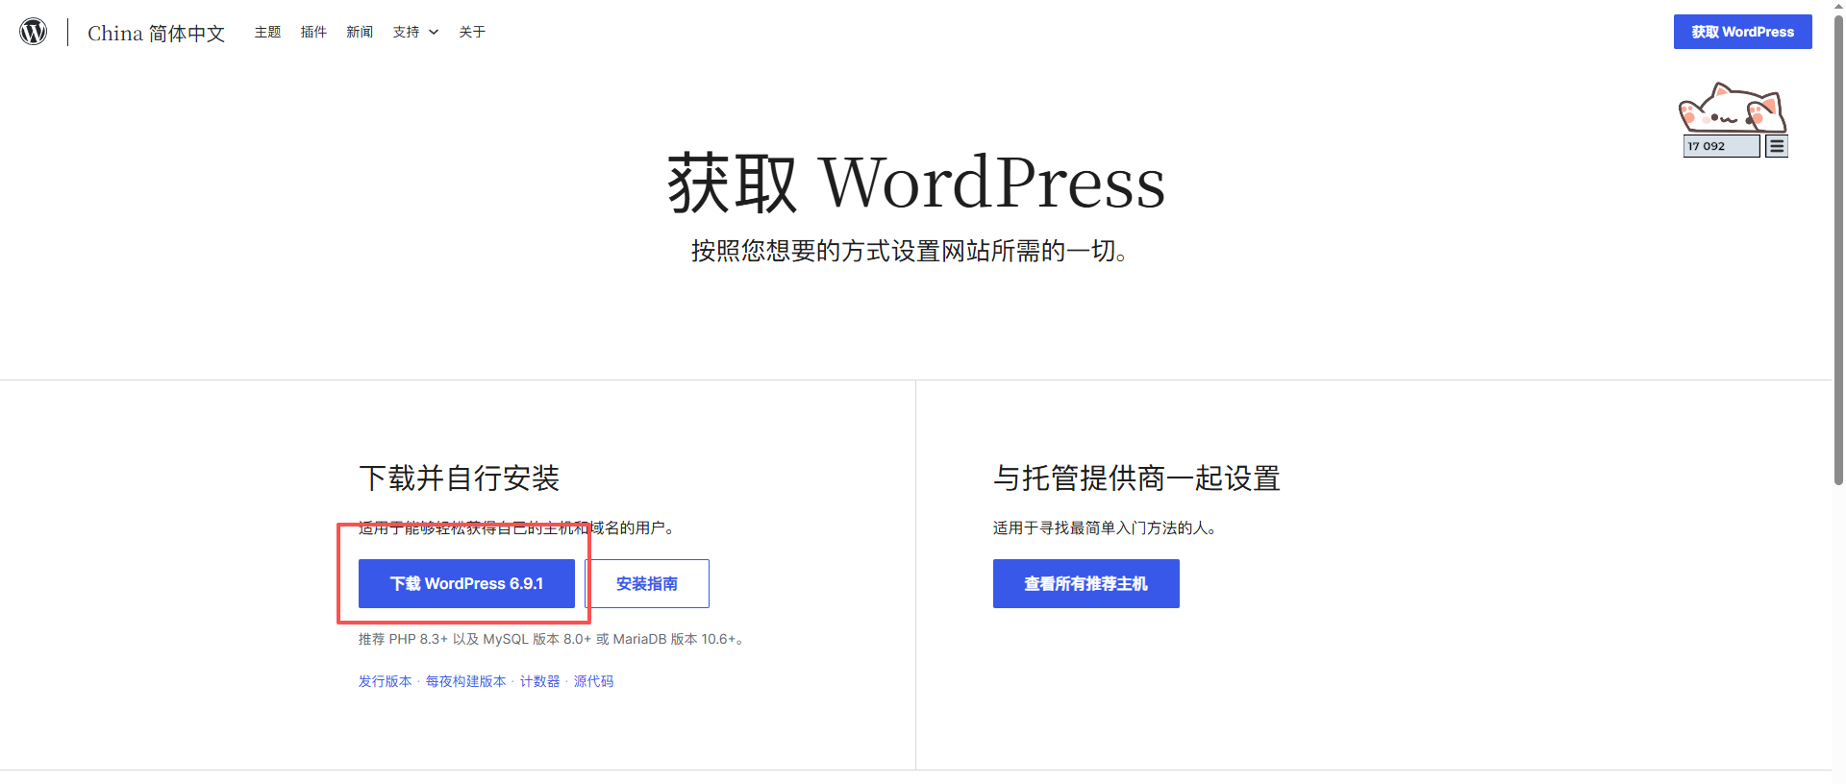The image size is (1846, 784).
Task: Click the WordPress logo icon
Action: pyautogui.click(x=34, y=32)
